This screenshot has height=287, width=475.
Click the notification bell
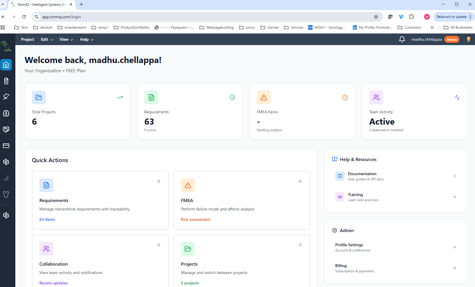tap(402, 39)
